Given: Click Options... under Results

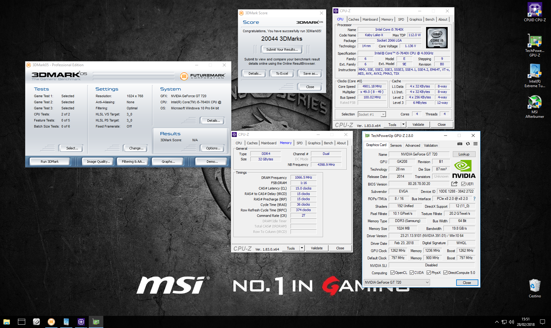Looking at the screenshot, I should [213, 148].
